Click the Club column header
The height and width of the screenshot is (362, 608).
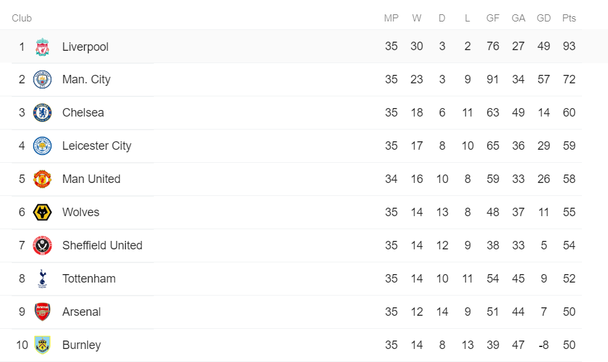[x=22, y=18]
